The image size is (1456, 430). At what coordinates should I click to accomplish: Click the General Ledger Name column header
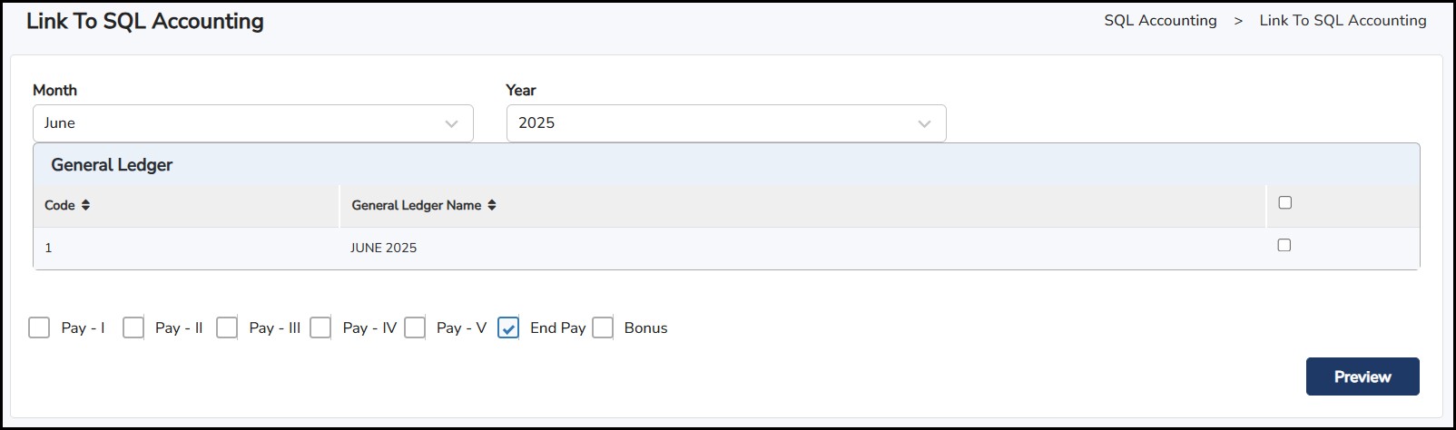pyautogui.click(x=417, y=205)
